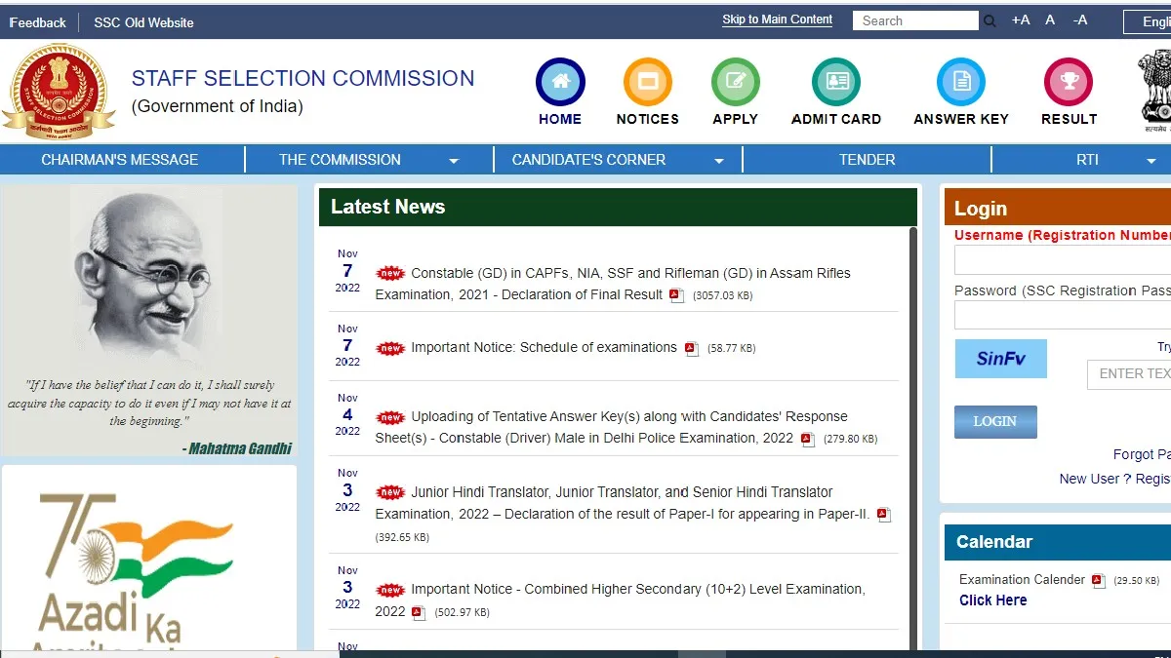
Task: Click the Latest News vertical scrollbar
Action: point(913,439)
